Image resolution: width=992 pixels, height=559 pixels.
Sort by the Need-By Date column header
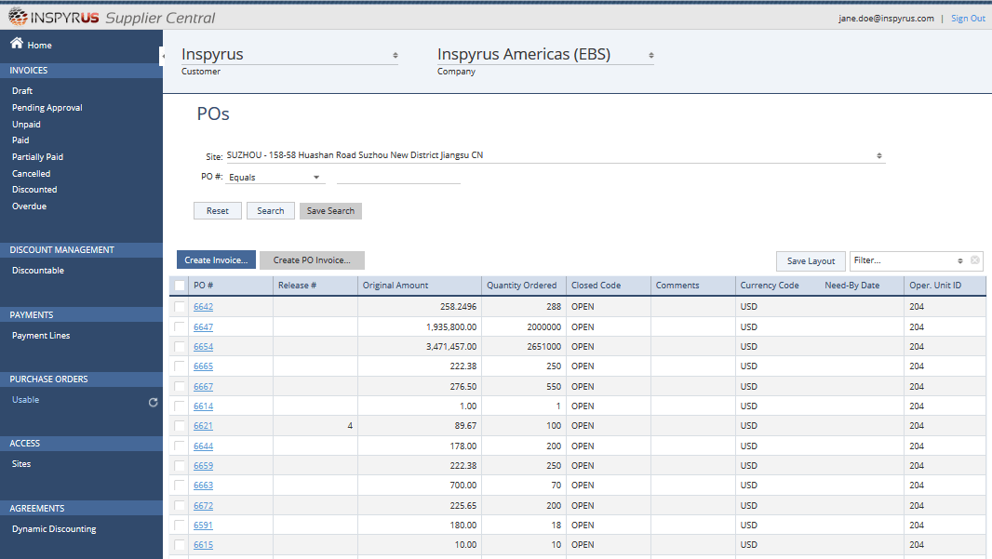point(863,286)
